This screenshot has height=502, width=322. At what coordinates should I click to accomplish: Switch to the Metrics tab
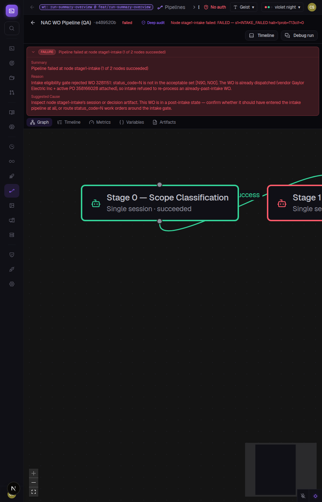pyautogui.click(x=100, y=122)
